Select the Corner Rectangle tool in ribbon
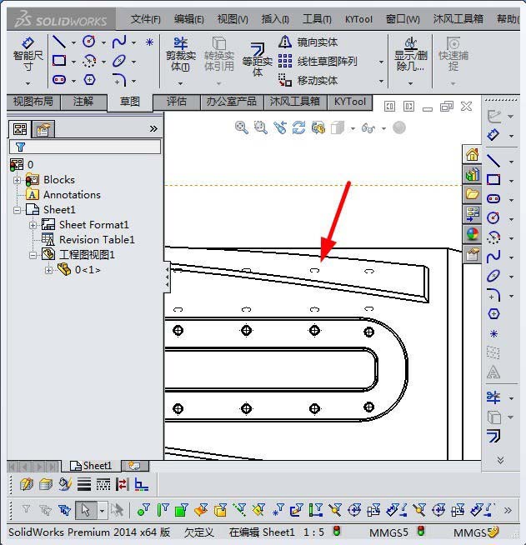The width and height of the screenshot is (526, 545). coord(59,61)
